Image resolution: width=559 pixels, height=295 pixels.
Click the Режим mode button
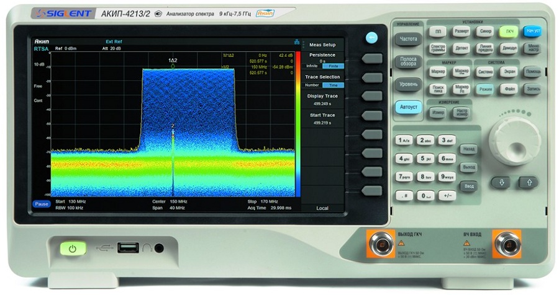coord(486,89)
